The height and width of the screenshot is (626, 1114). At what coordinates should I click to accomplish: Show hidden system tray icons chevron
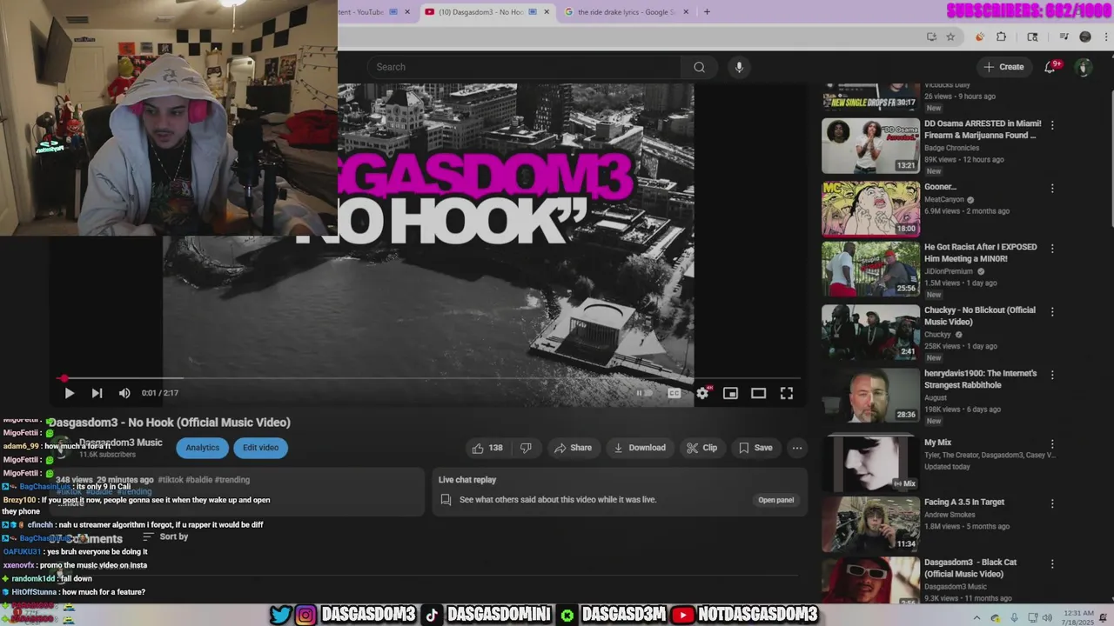976,617
